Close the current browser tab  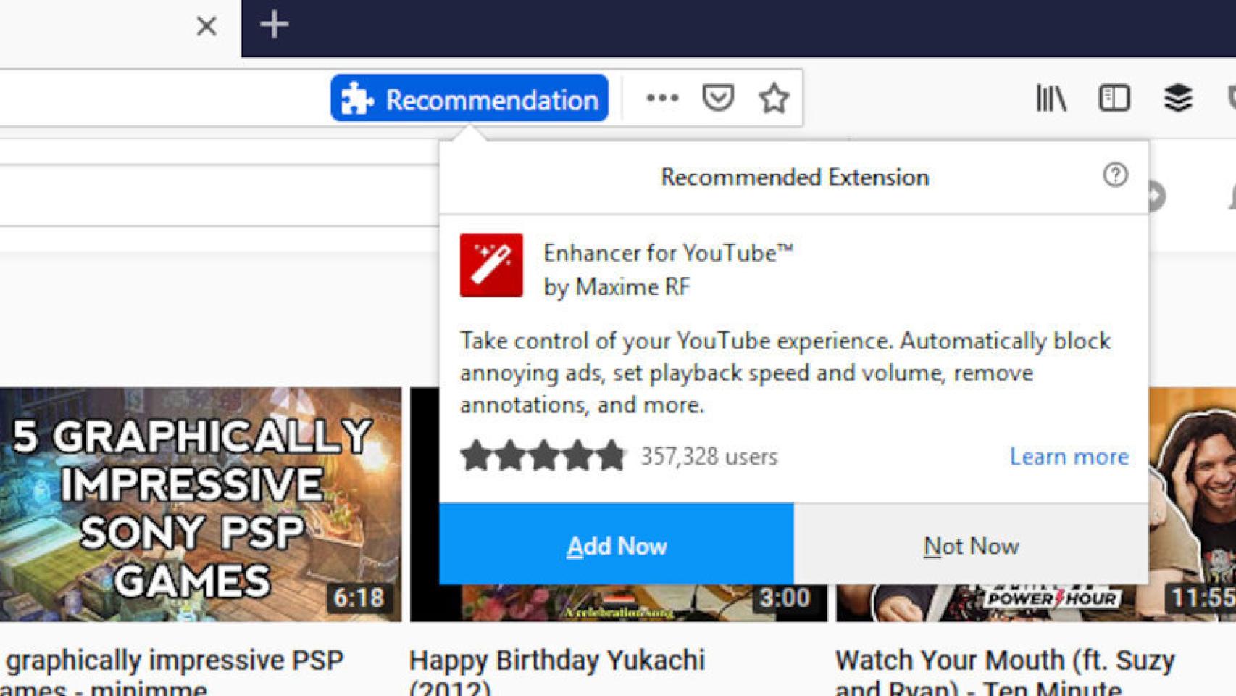(206, 27)
